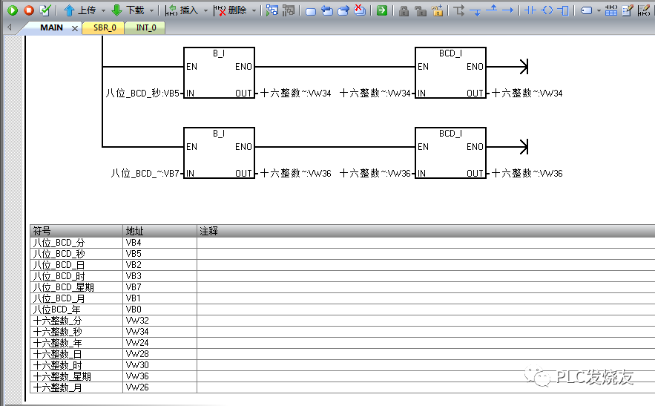Click the 删除 delete button

click(230, 10)
